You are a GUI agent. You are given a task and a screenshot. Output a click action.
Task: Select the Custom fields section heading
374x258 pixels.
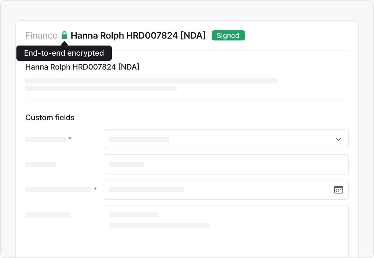pyautogui.click(x=50, y=117)
